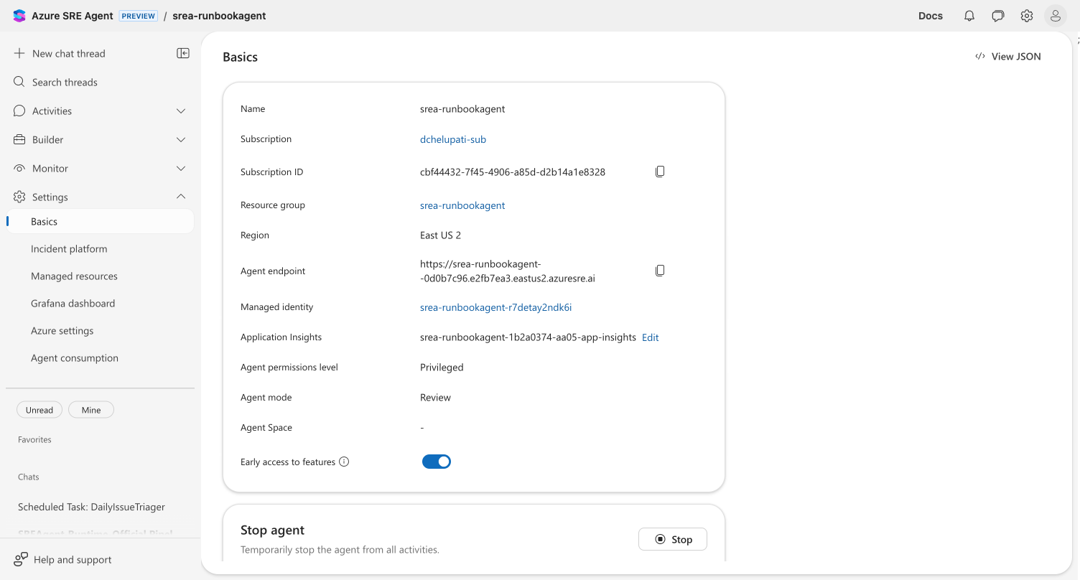The image size is (1080, 580).
Task: Click the Monitor eye icon
Action: click(19, 168)
